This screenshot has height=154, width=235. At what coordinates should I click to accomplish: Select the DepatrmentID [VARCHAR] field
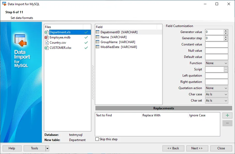pos(129,32)
